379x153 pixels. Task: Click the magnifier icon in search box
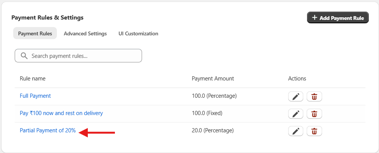pos(24,56)
